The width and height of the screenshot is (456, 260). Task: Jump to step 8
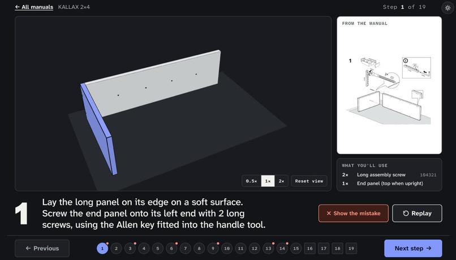click(199, 248)
